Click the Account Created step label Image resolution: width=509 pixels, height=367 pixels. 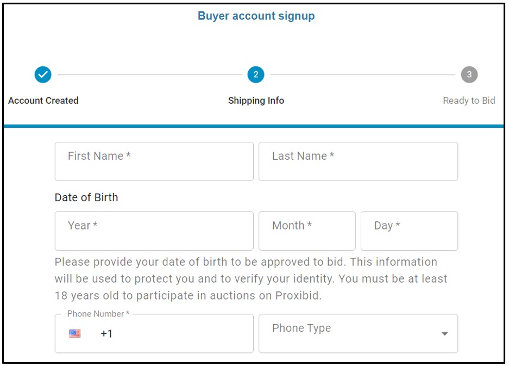(x=43, y=101)
